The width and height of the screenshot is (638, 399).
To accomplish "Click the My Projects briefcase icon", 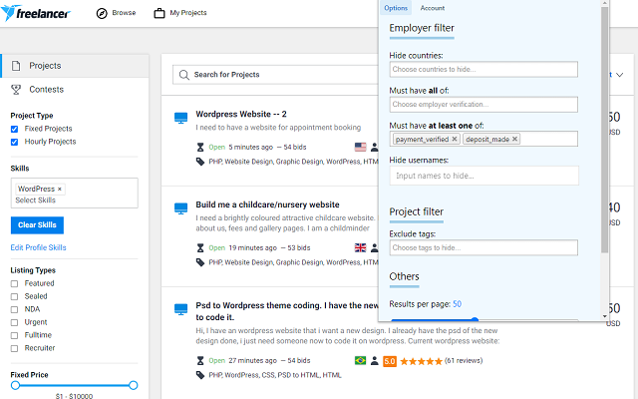I will [159, 13].
